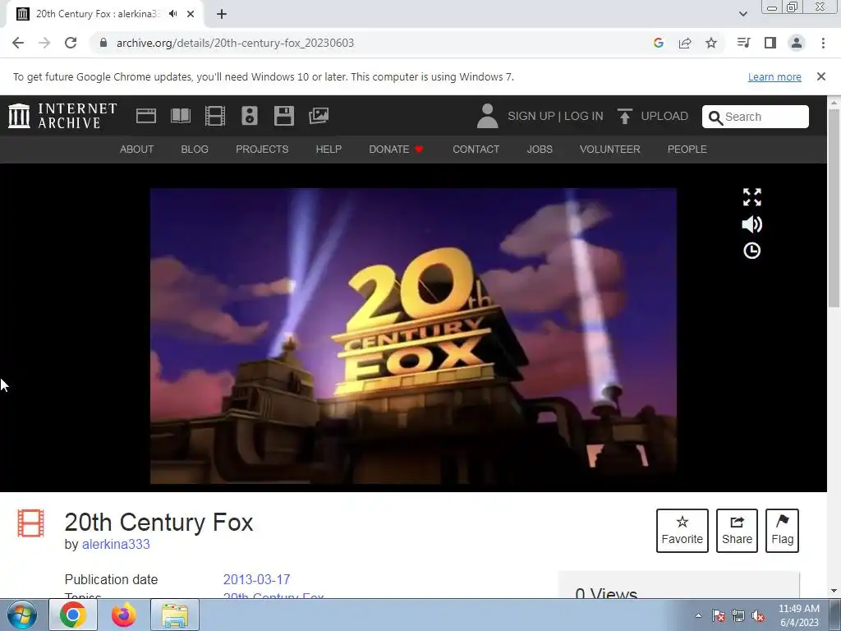This screenshot has width=841, height=631.
Task: Open playback speed clock icon
Action: [752, 251]
